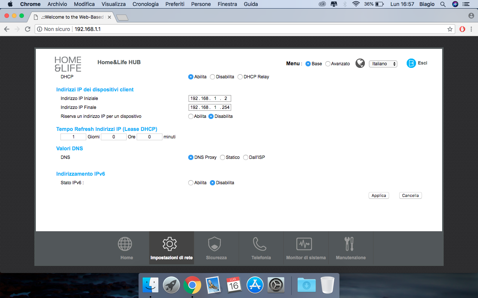Open the Italiano language dropdown

click(x=383, y=64)
